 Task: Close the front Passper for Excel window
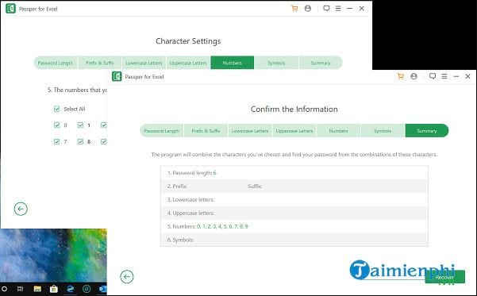tap(467, 76)
